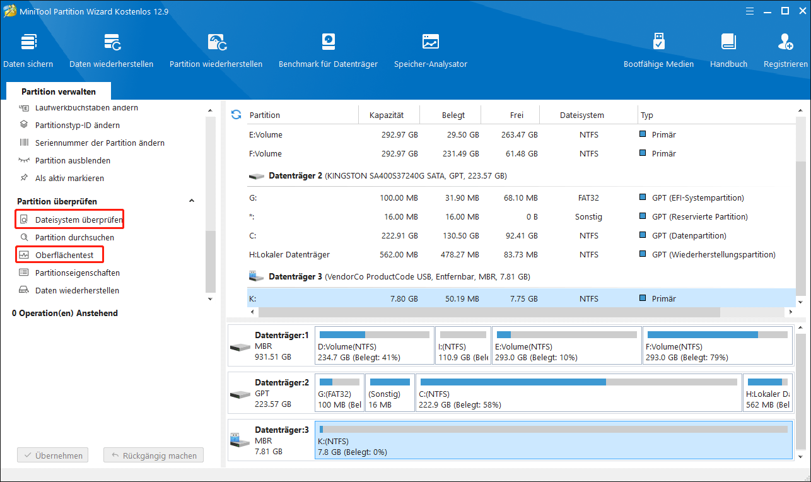Select (Sonstig) 16 MB block
811x482 pixels.
(390, 392)
